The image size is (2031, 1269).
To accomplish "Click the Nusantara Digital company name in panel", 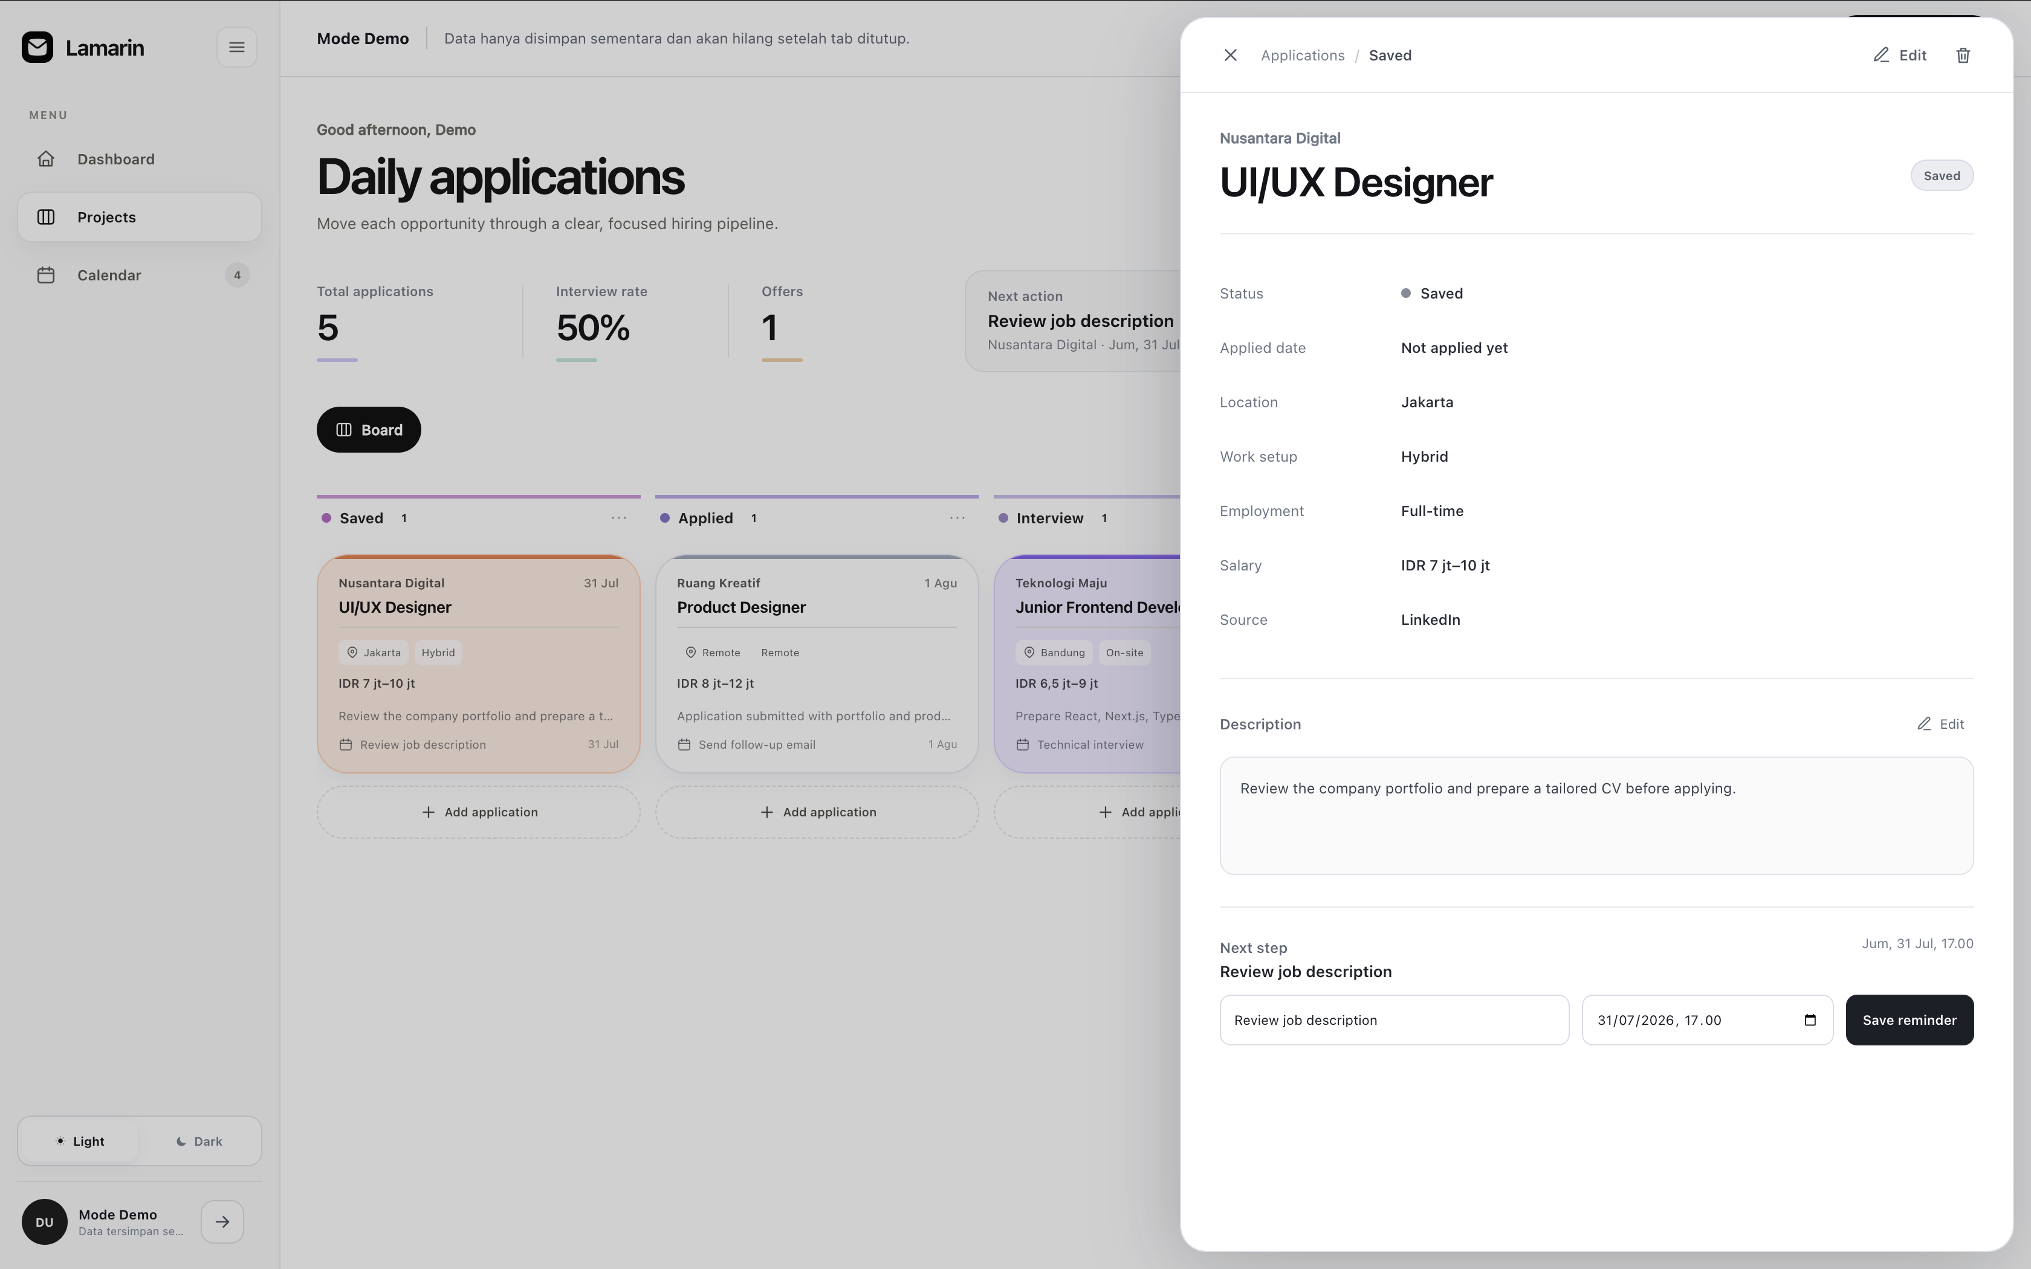I will [1280, 138].
